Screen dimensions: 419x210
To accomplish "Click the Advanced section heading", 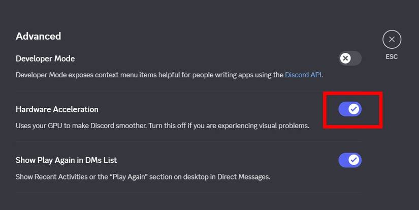I will point(38,36).
